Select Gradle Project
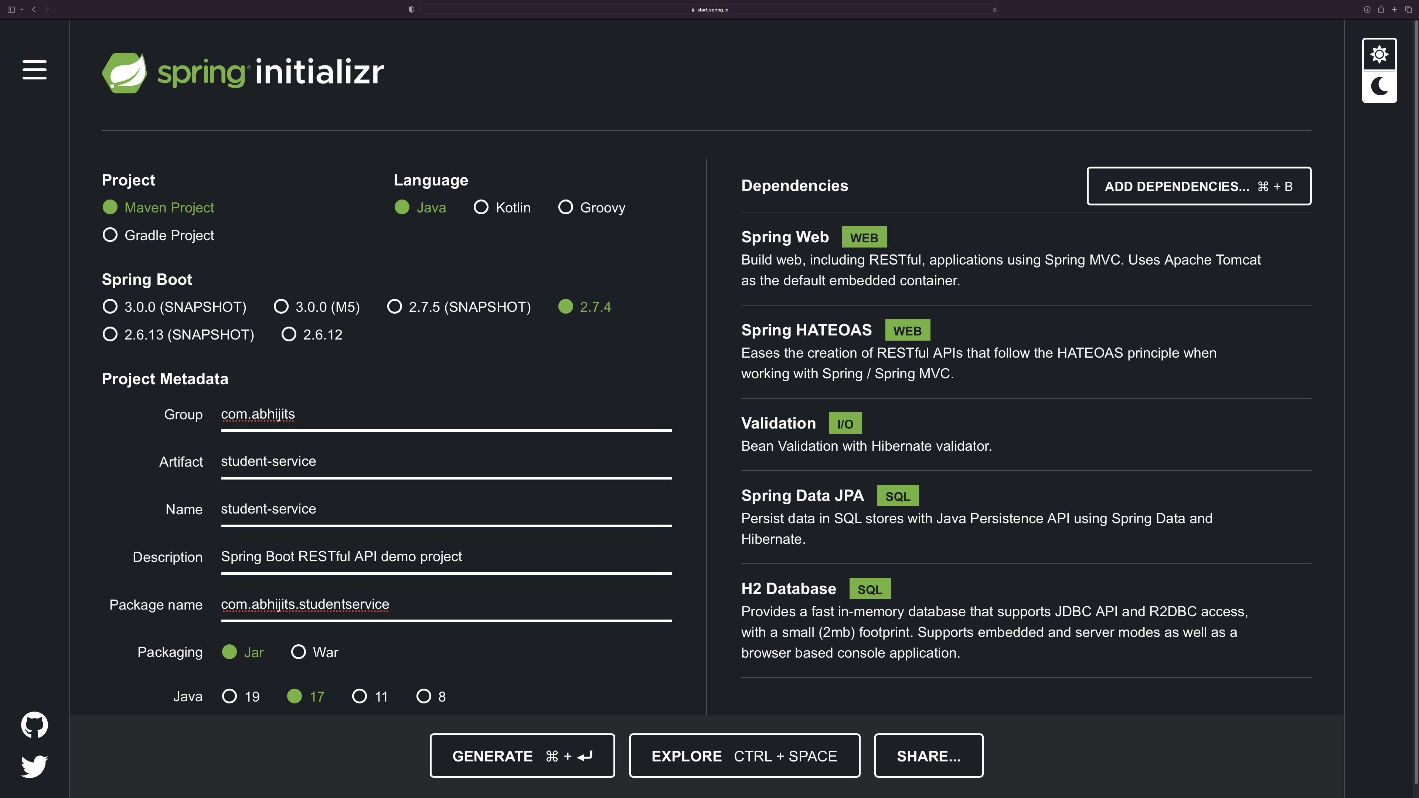 click(x=158, y=235)
